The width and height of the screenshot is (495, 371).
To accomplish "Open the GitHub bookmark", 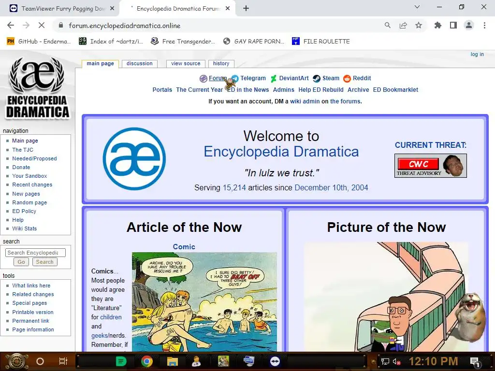I will (x=38, y=42).
